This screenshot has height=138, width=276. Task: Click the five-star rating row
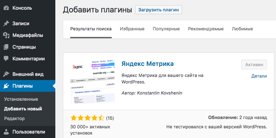tap(87, 118)
